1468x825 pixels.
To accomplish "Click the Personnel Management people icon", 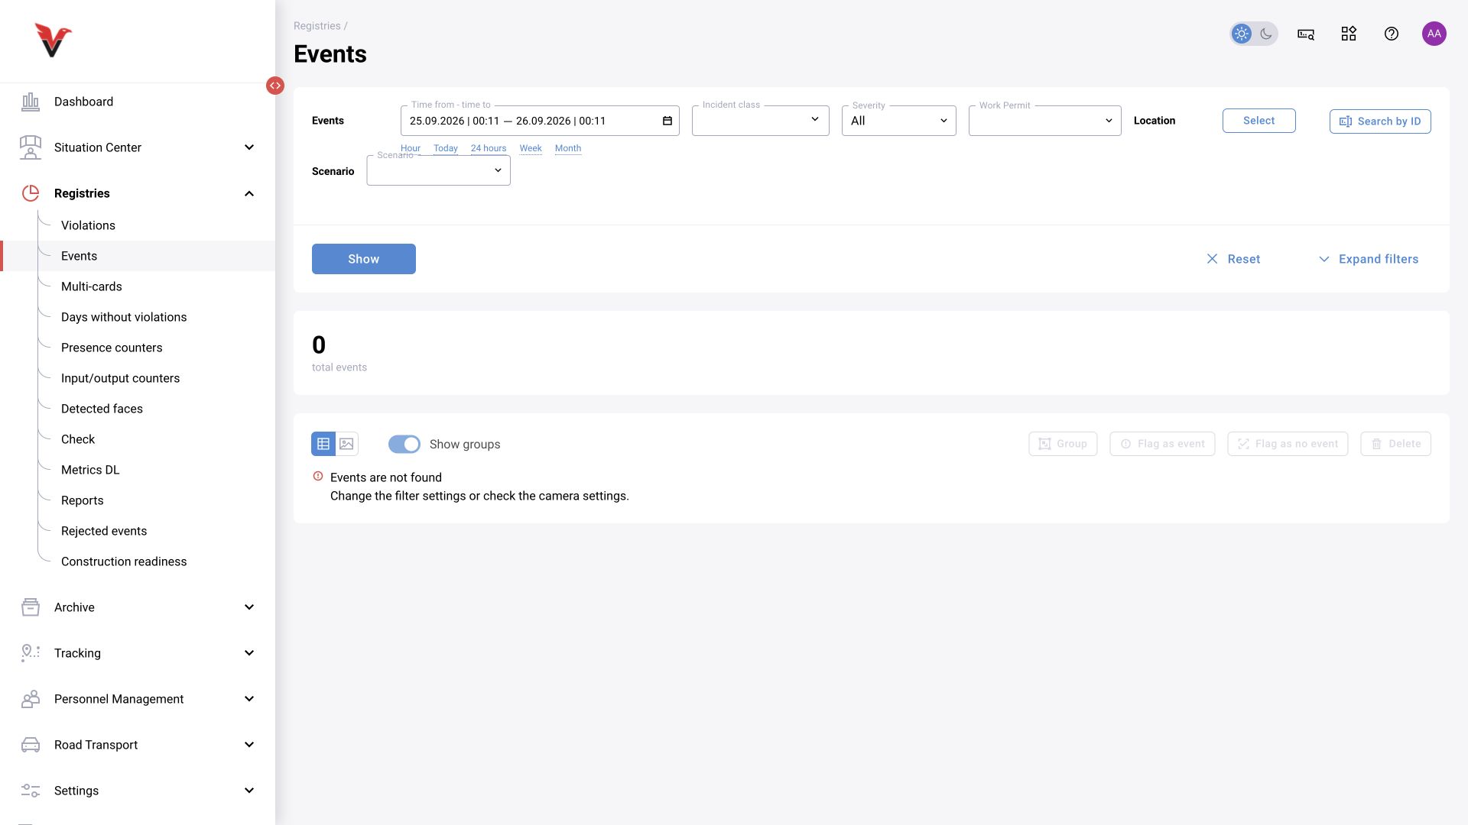I will 31,699.
